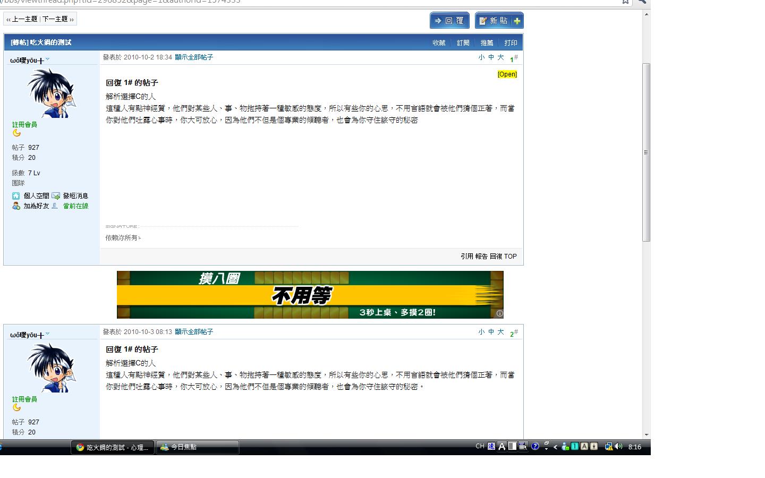Set medium font 中 for post 2
Screen dimensions: 765x478
click(x=491, y=332)
